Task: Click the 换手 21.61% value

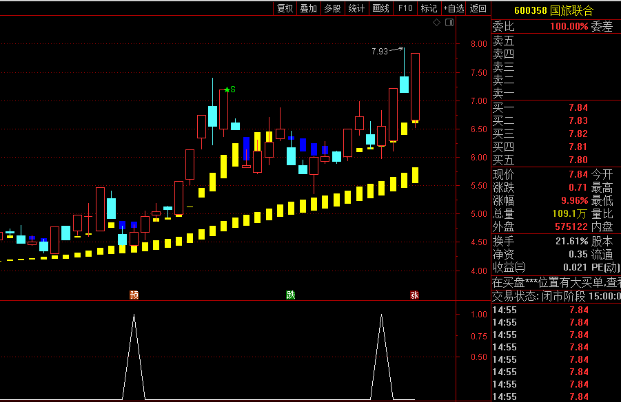Action: [x=572, y=241]
